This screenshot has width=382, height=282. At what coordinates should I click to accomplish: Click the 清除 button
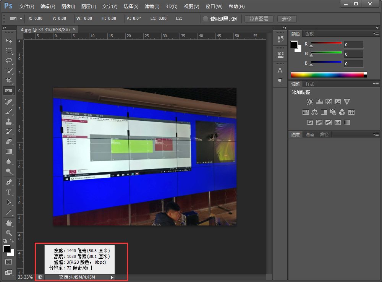[287, 19]
